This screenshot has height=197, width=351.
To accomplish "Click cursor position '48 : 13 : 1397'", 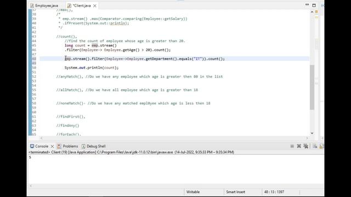I will (x=274, y=192).
